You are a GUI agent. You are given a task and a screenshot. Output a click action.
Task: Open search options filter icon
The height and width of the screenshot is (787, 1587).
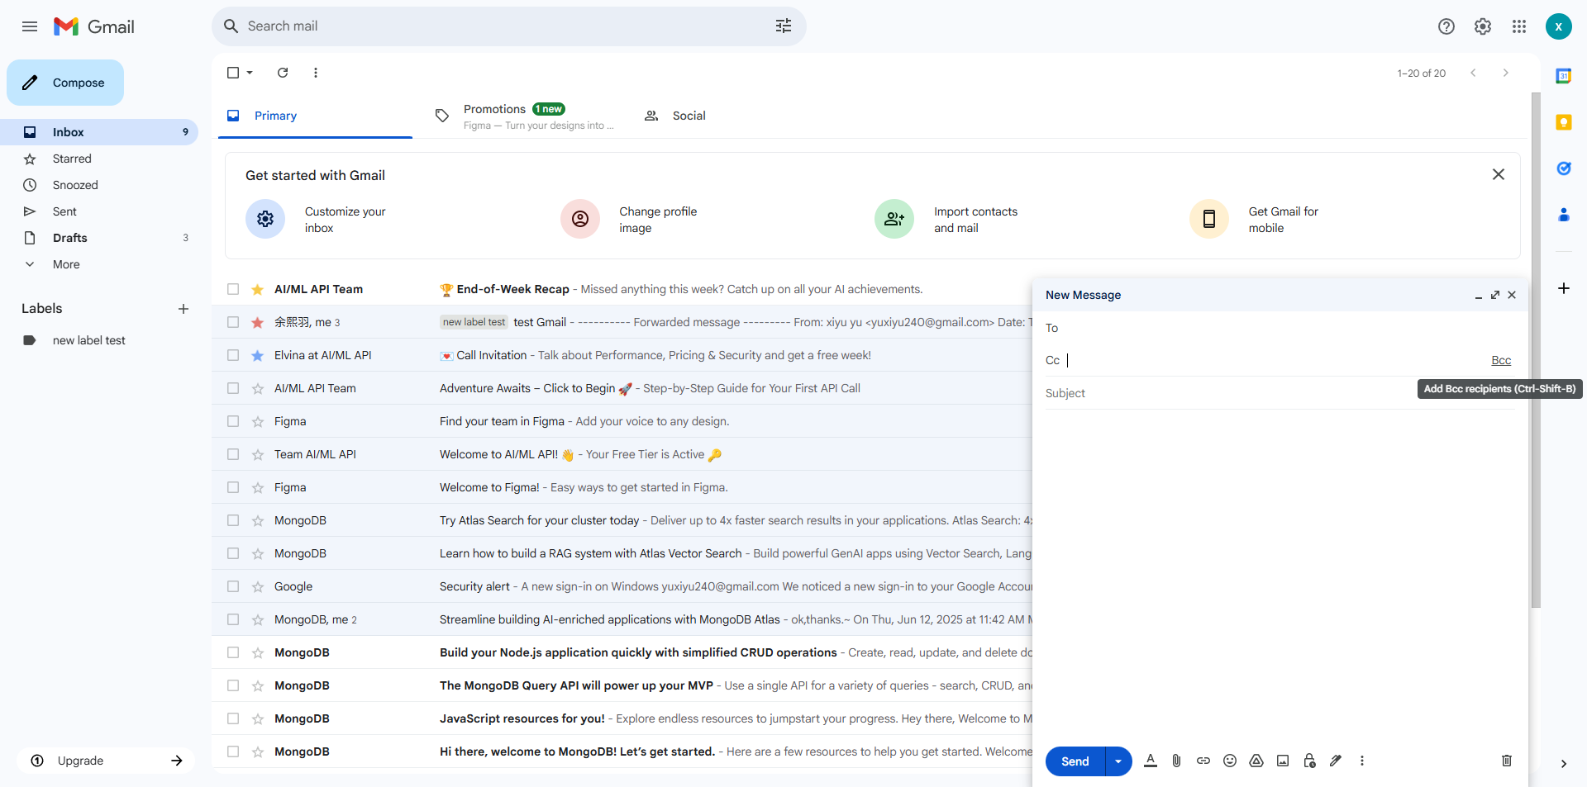coord(784,26)
